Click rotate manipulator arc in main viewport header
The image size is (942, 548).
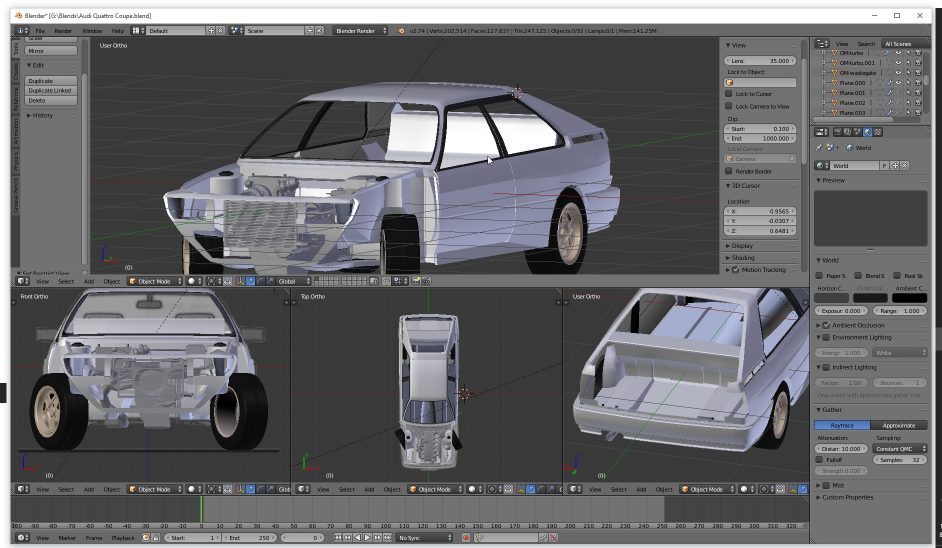coord(260,281)
